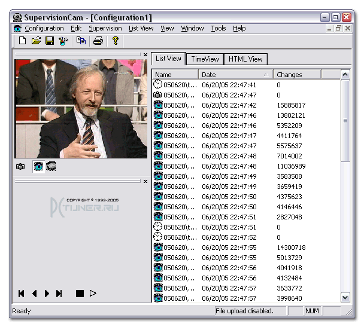Save the configuration using the floppy disk icon
This screenshot has width=364, height=327.
click(50, 41)
